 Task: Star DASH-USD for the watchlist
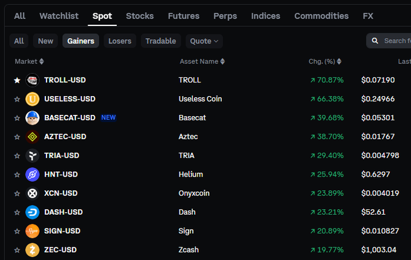click(x=17, y=212)
